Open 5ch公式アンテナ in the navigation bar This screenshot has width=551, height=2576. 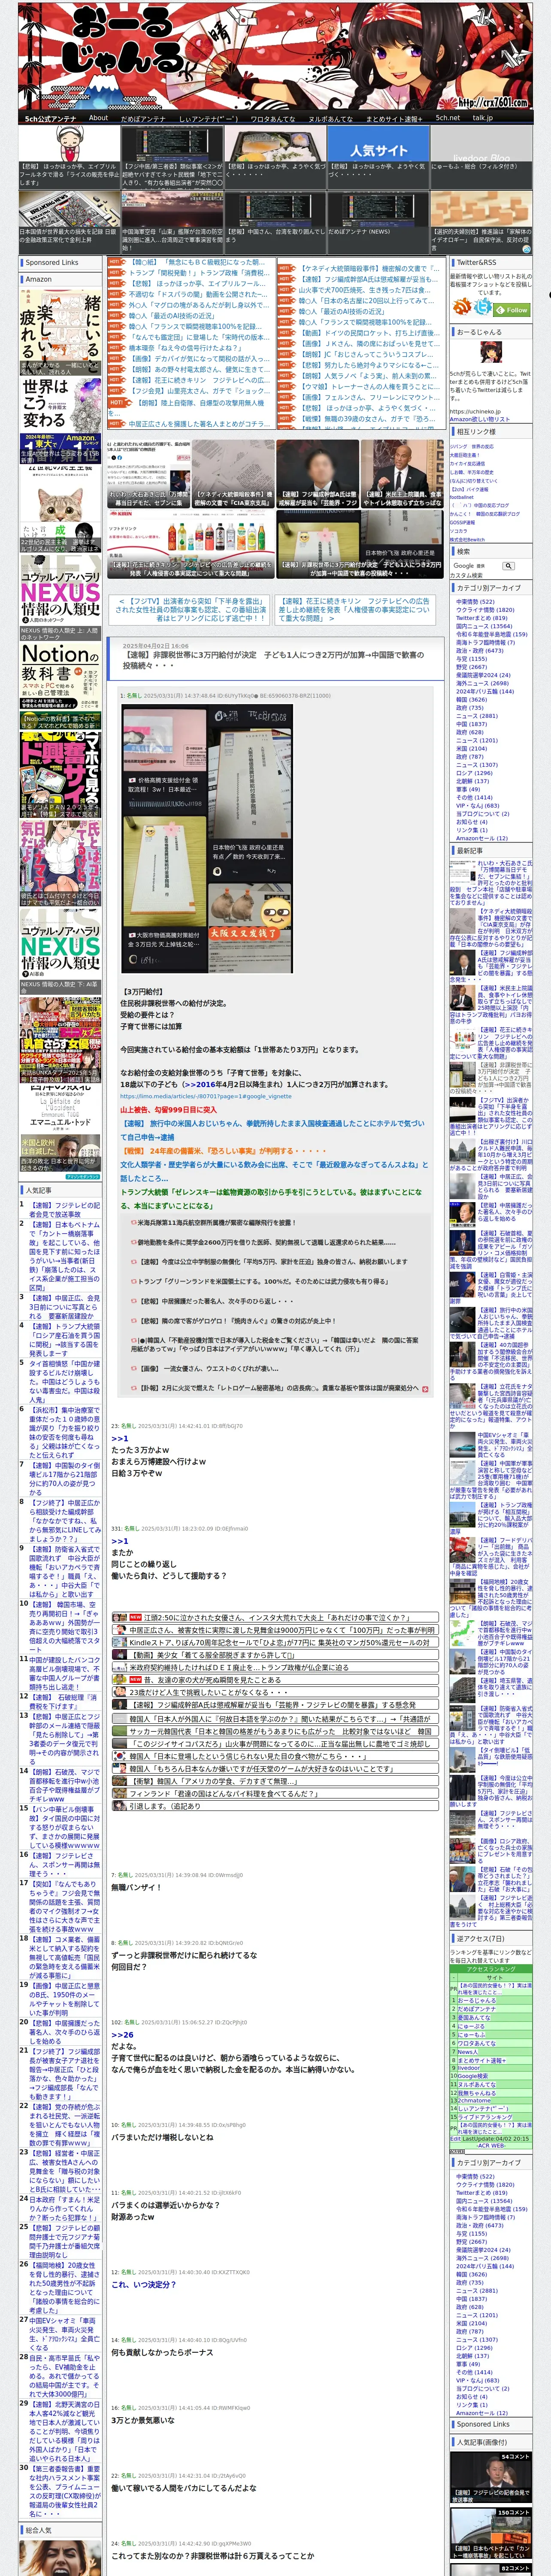50,118
